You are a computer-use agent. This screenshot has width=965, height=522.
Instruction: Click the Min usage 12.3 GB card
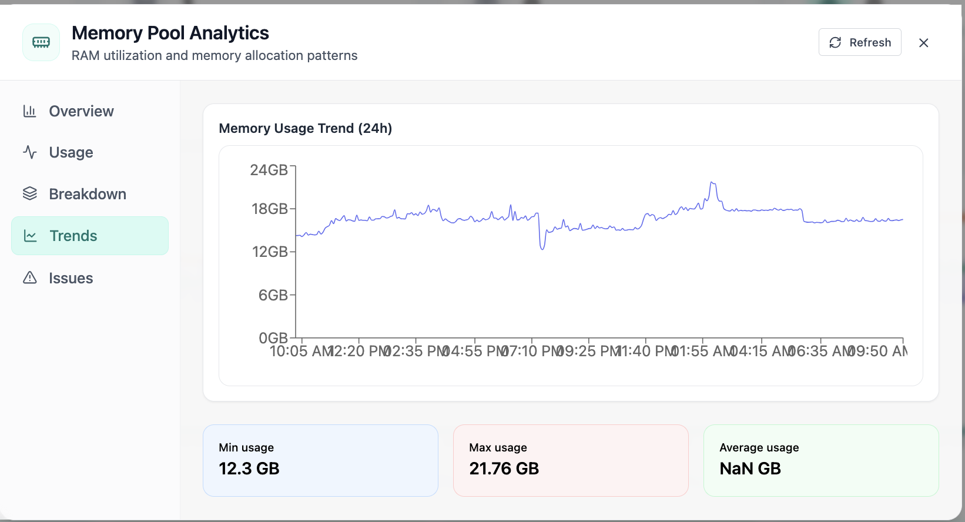(x=320, y=460)
